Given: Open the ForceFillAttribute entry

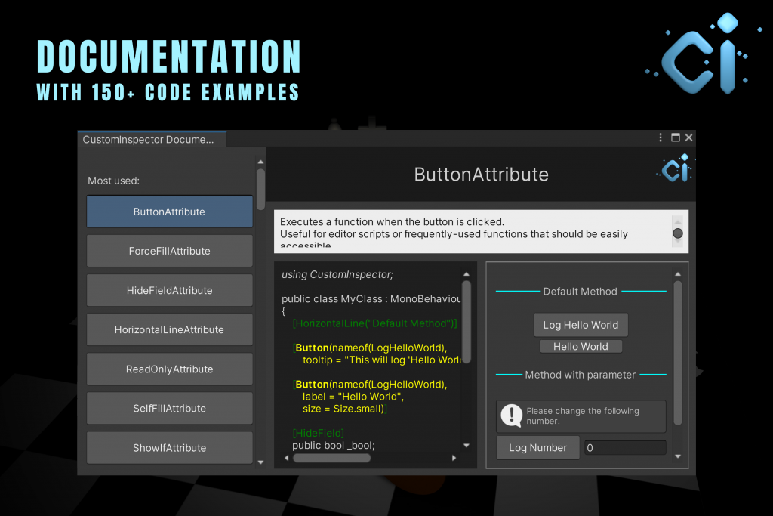Looking at the screenshot, I should tap(169, 251).
